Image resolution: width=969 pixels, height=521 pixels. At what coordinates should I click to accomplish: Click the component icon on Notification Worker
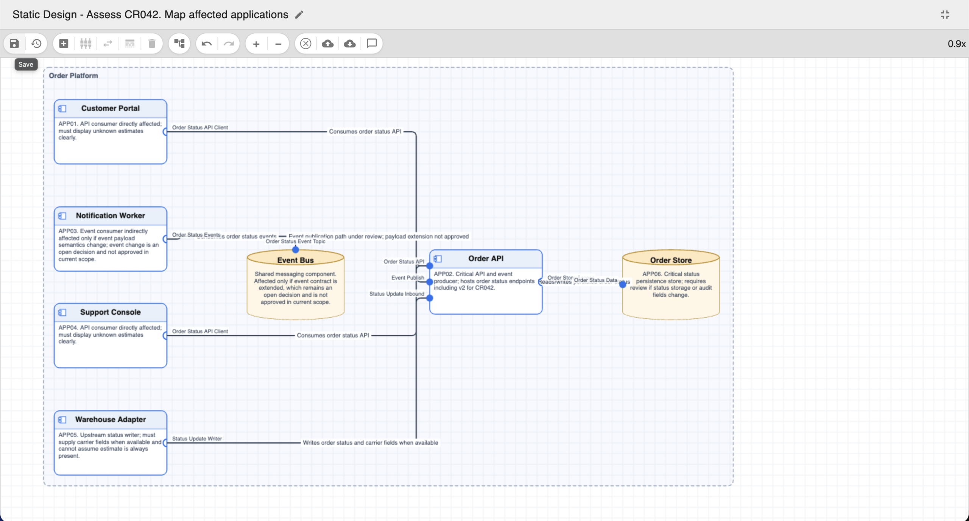(x=62, y=216)
